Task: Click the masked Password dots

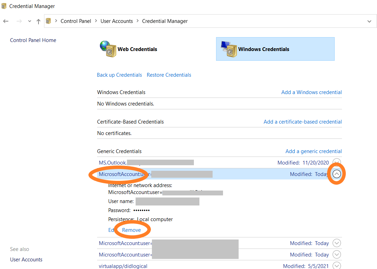Action: [x=142, y=210]
